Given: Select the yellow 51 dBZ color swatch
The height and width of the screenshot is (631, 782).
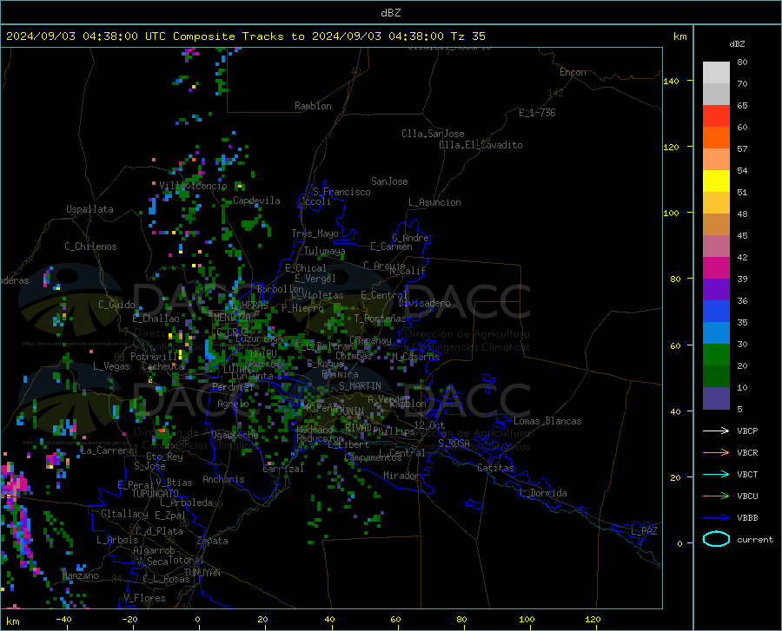Looking at the screenshot, I should point(716,181).
